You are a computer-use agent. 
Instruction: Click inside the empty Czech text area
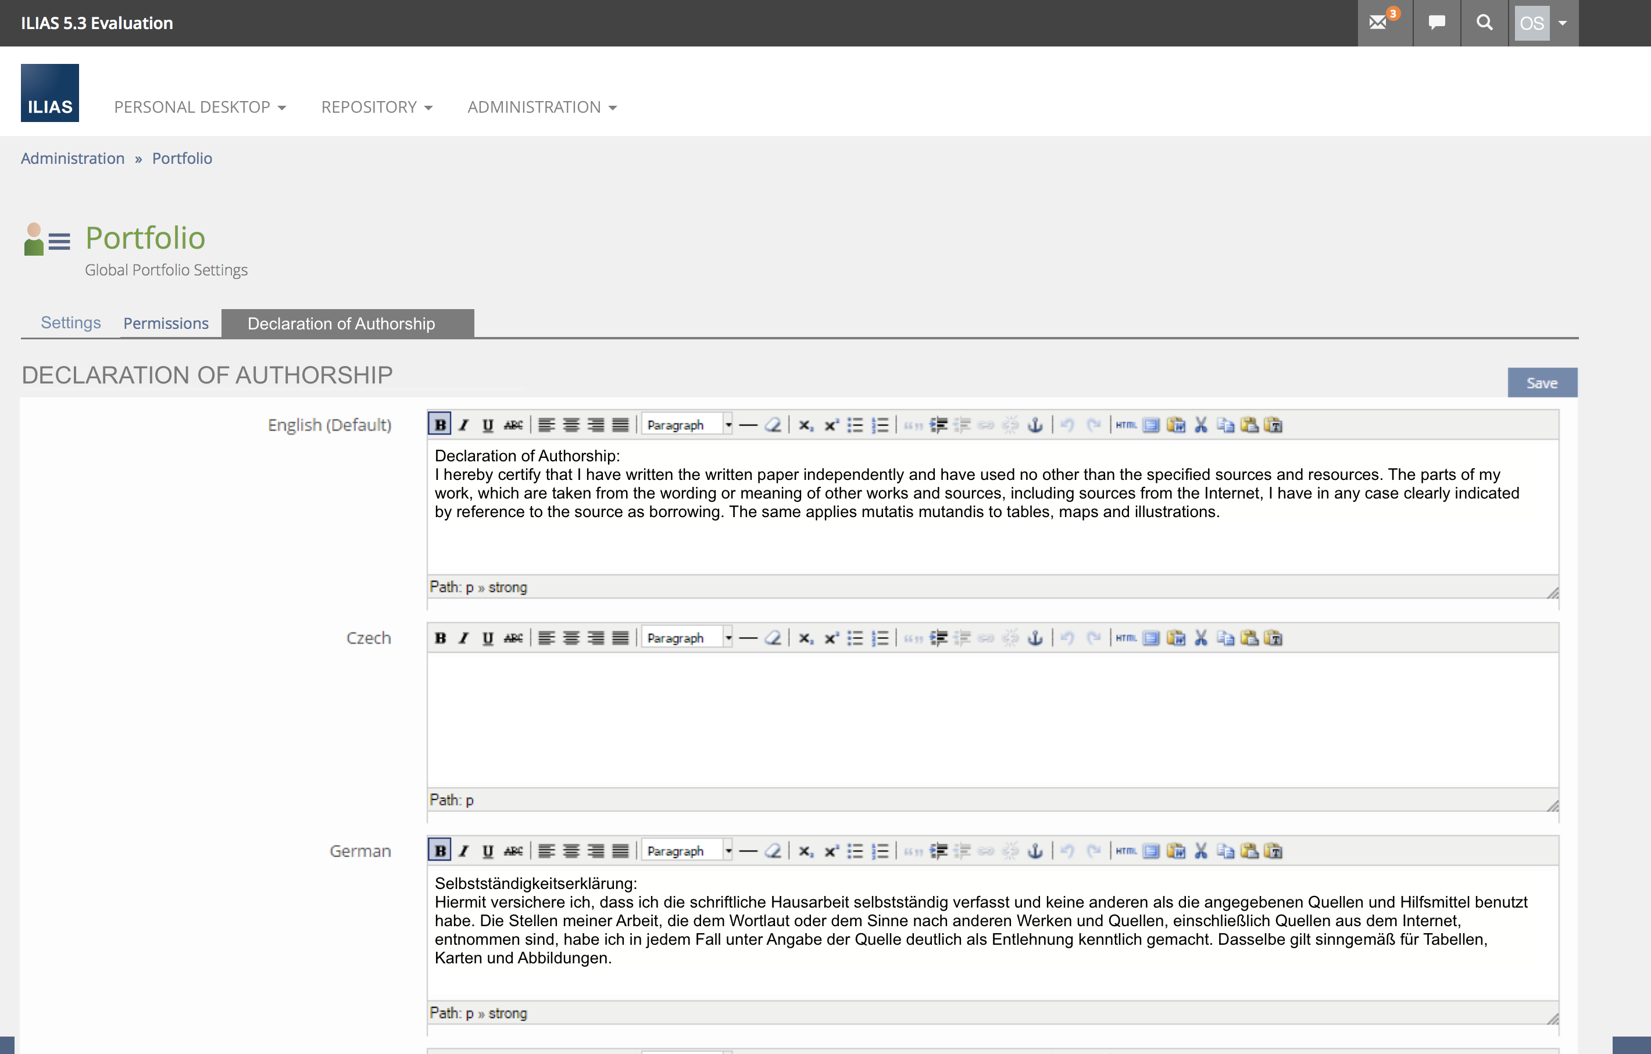(991, 719)
